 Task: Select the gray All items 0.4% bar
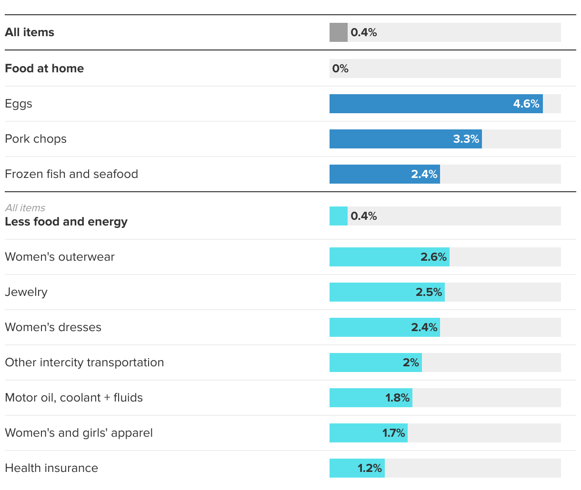pos(339,32)
